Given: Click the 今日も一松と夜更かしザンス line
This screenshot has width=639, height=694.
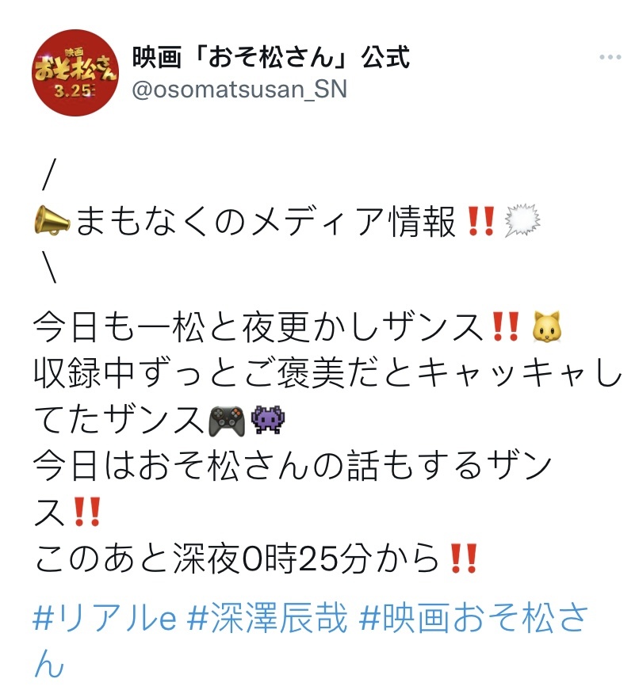Looking at the screenshot, I should click(x=258, y=327).
